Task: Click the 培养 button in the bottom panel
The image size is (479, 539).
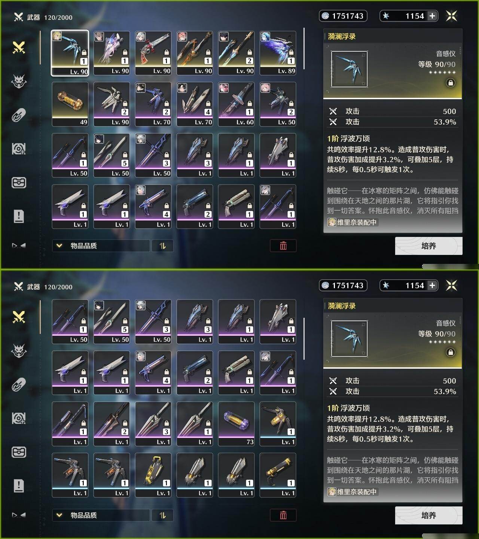Action: coord(428,515)
